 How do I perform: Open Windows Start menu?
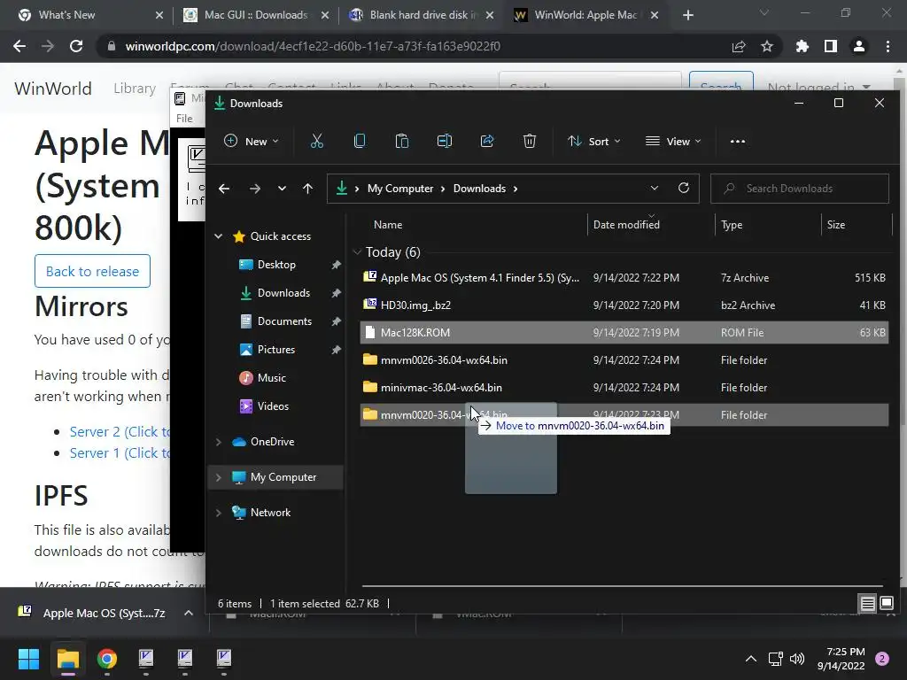28,659
